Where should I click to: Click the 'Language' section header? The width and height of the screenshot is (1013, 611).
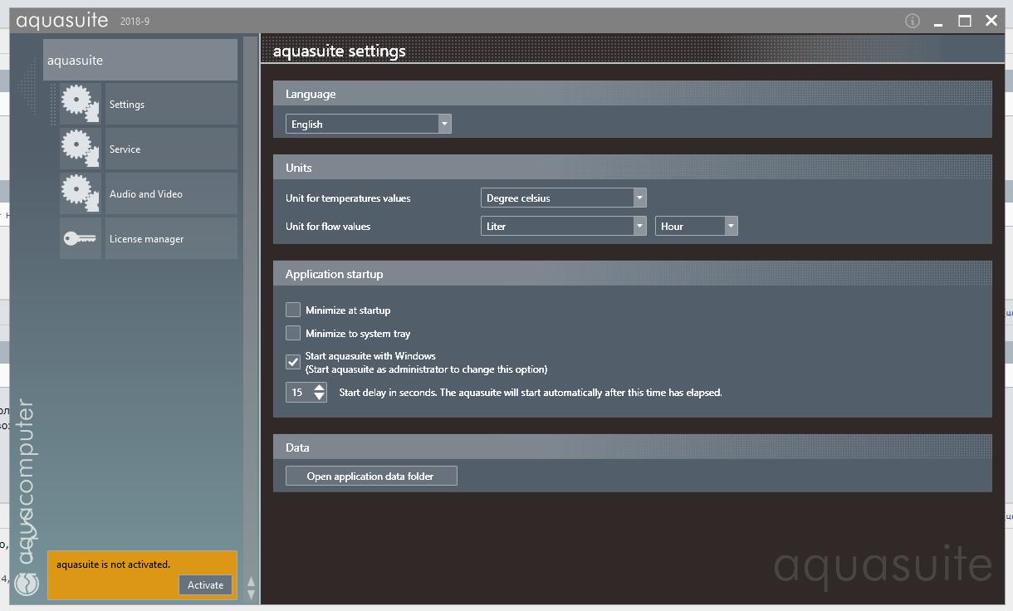(x=633, y=93)
